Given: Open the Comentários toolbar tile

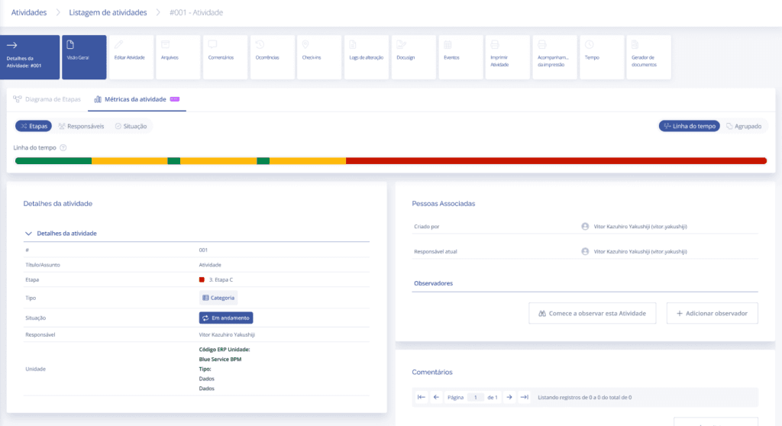Looking at the screenshot, I should tap(225, 56).
